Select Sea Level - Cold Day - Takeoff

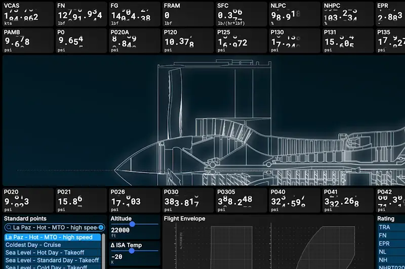click(53, 266)
